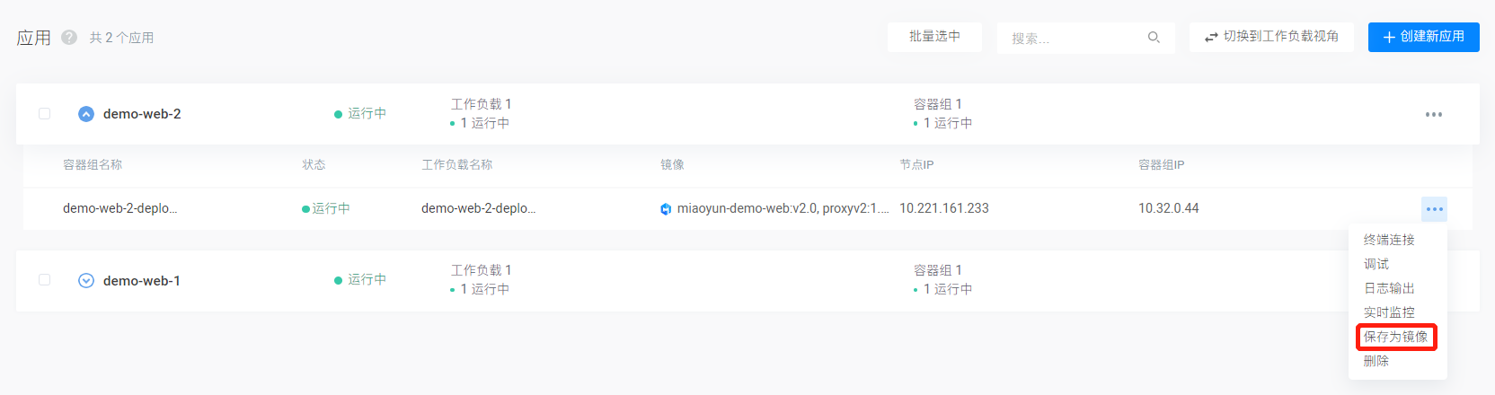
Task: Select 日志输出 menu entry
Action: point(1389,288)
